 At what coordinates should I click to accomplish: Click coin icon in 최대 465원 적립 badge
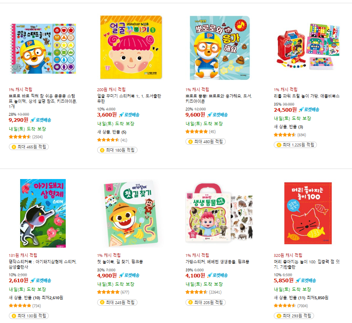tap(14, 147)
